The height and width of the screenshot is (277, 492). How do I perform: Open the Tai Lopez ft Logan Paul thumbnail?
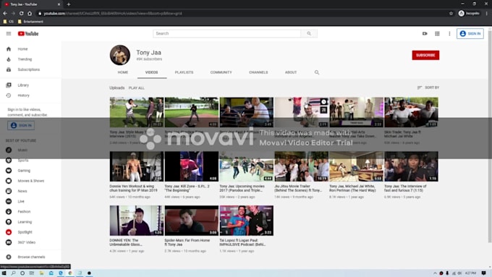(x=246, y=221)
